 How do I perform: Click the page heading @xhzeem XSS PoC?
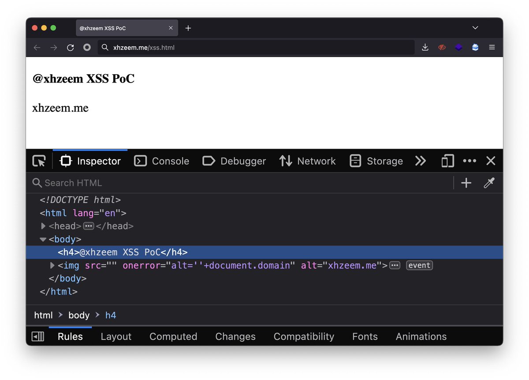pos(83,79)
